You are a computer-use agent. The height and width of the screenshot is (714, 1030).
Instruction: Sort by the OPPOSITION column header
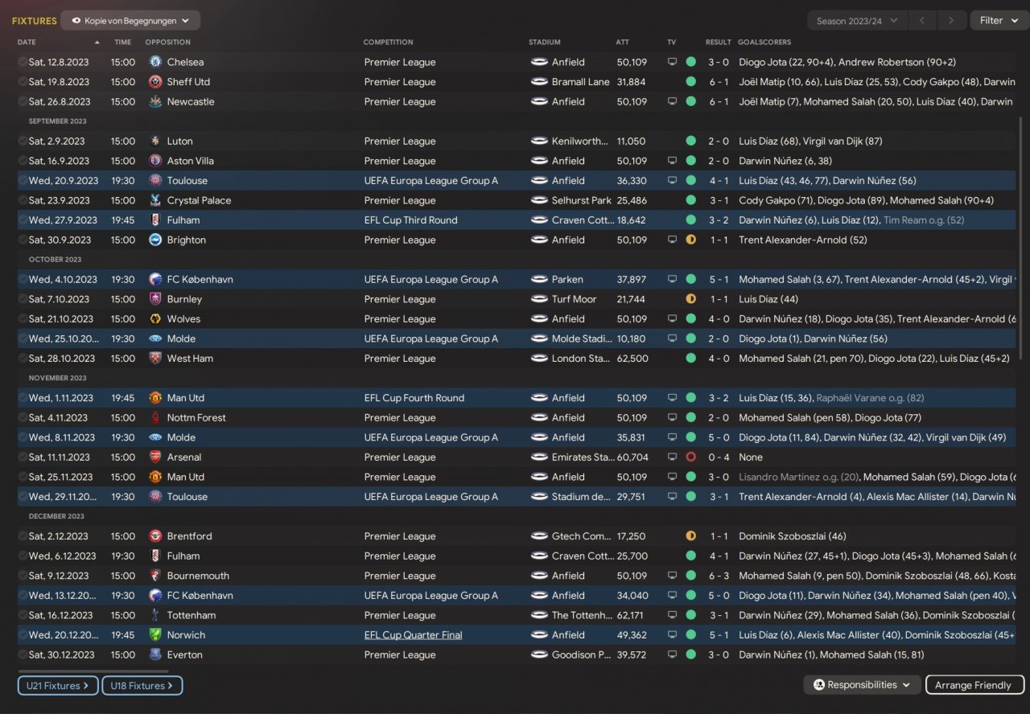tap(167, 42)
